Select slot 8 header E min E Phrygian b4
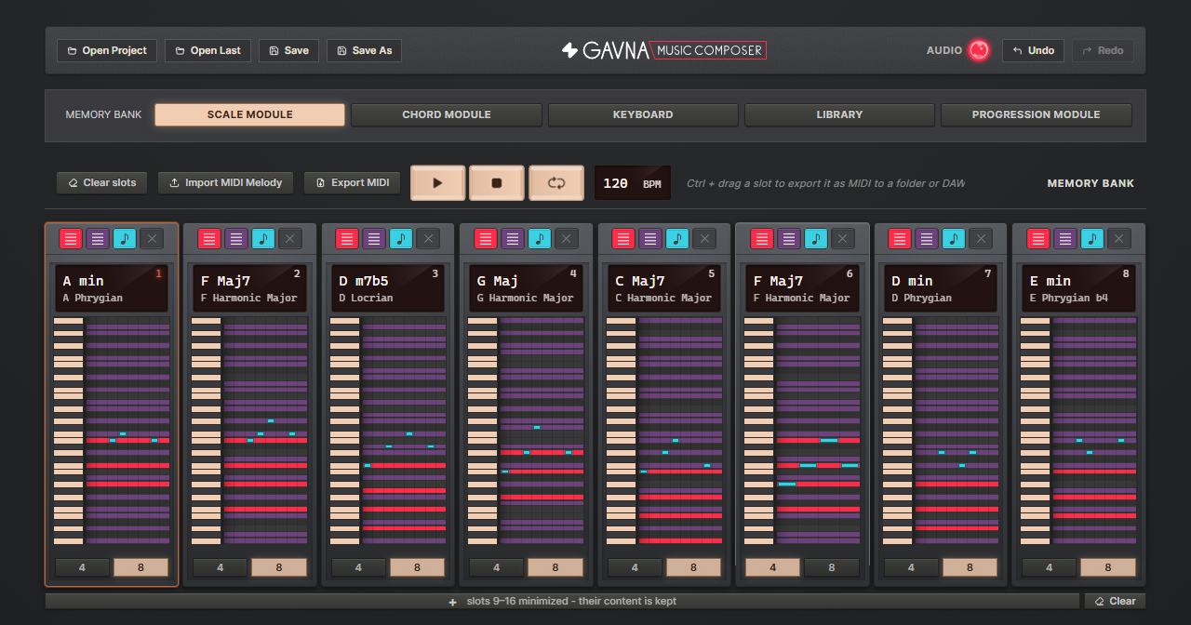 tap(1079, 288)
